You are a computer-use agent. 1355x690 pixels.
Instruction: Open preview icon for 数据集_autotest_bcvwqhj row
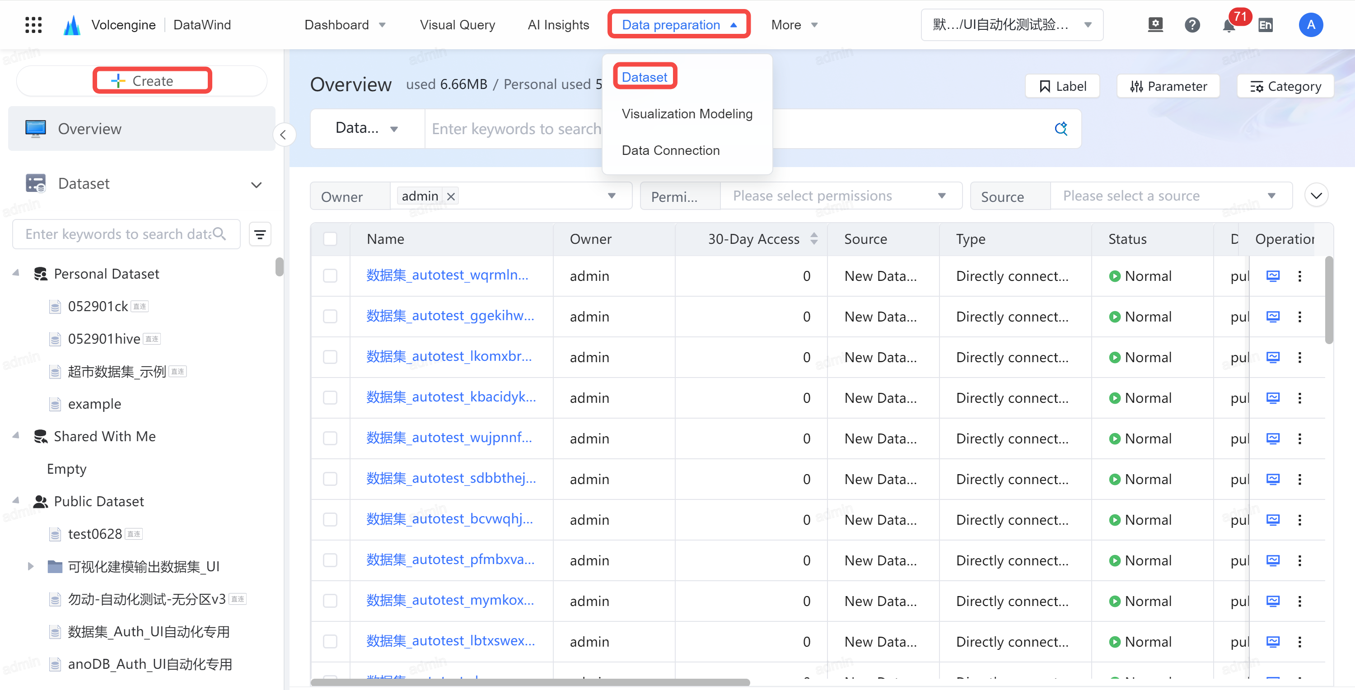[1273, 520]
